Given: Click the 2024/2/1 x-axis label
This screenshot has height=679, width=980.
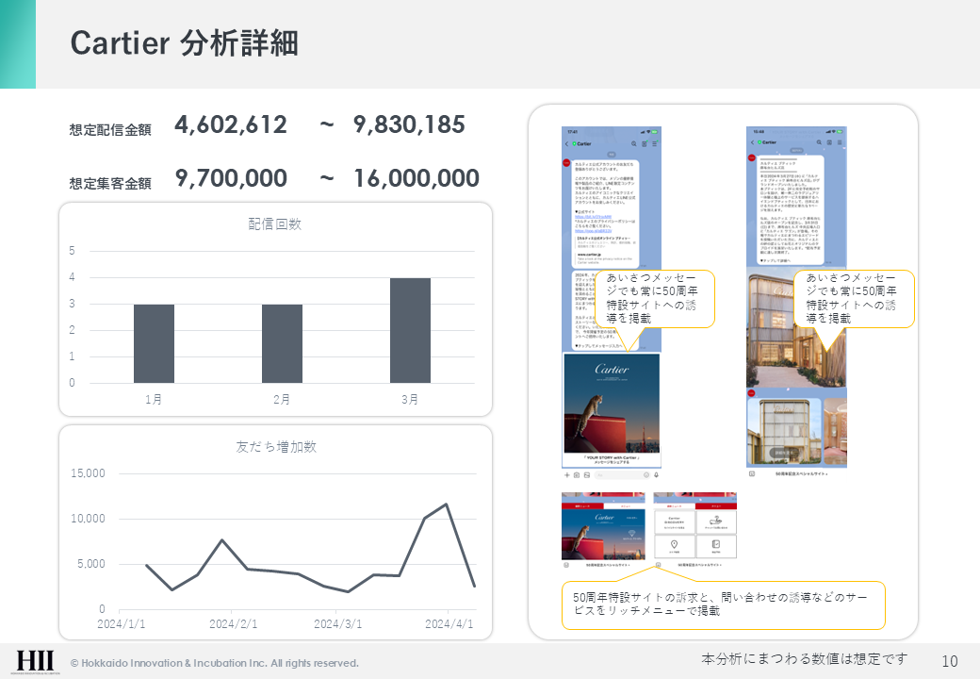Looking at the screenshot, I should (233, 624).
